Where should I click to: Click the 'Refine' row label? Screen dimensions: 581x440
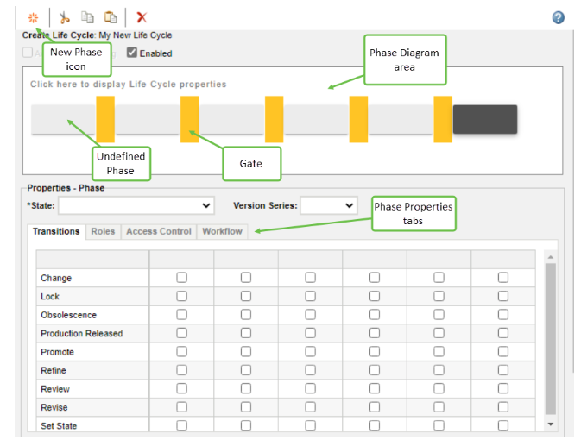54,370
